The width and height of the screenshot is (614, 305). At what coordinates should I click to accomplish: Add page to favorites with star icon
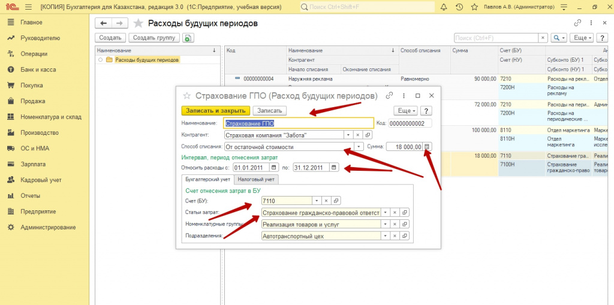(139, 23)
